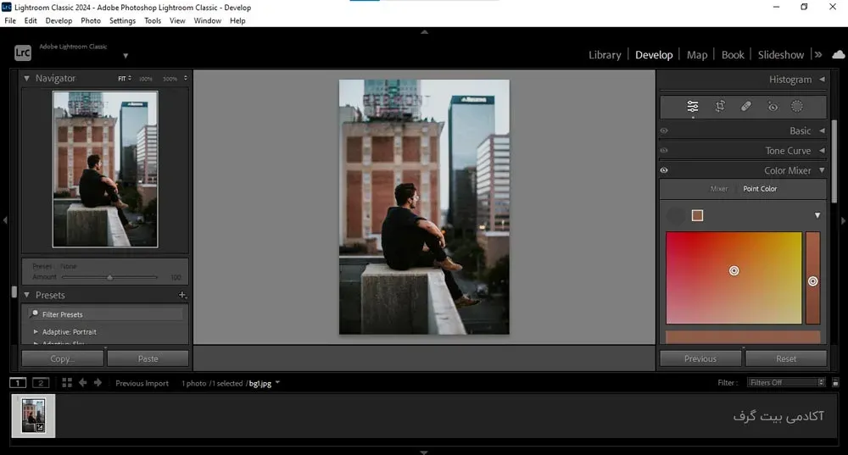Select main window display button 1
This screenshot has width=848, height=455.
point(17,383)
